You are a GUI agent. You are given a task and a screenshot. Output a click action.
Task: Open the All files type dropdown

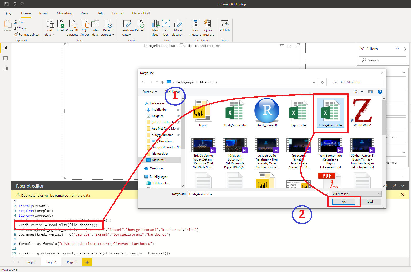coord(357,194)
